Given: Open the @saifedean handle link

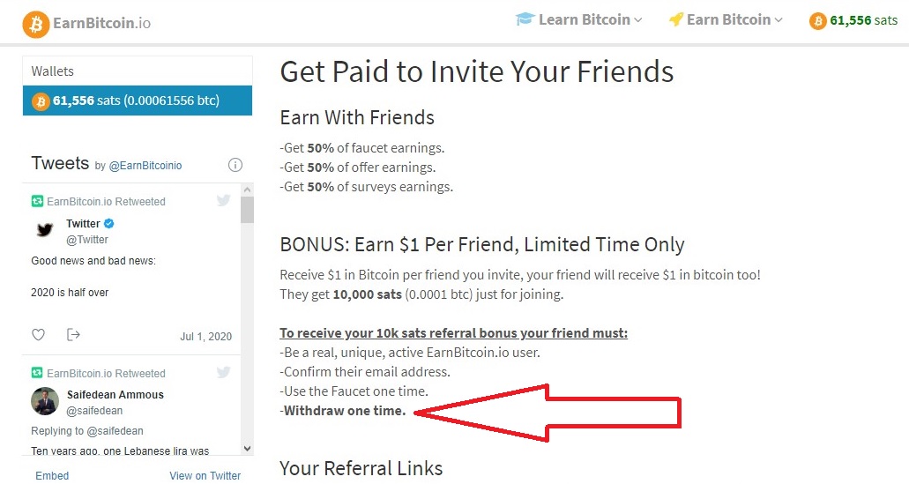Looking at the screenshot, I should [94, 411].
